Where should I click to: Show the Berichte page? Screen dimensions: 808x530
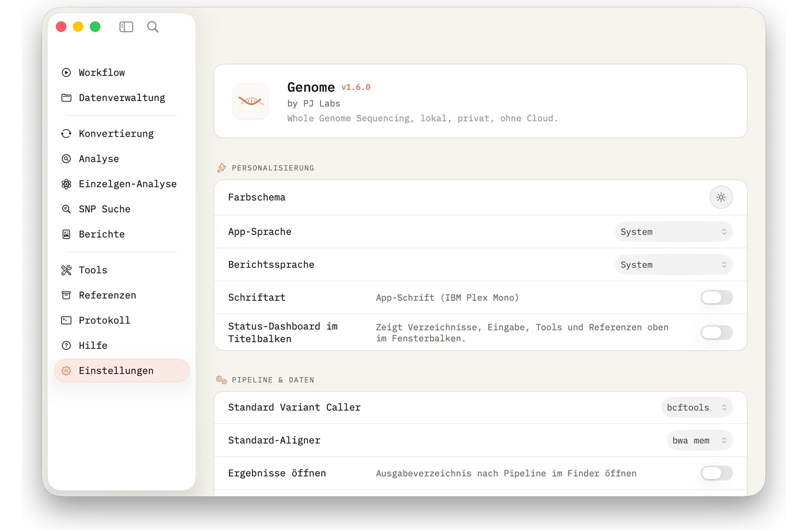pos(121,234)
